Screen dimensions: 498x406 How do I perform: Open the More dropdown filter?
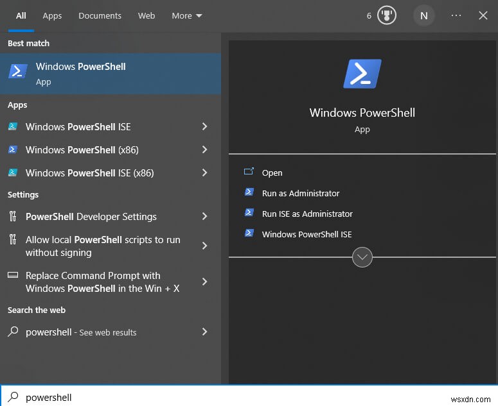click(x=187, y=16)
